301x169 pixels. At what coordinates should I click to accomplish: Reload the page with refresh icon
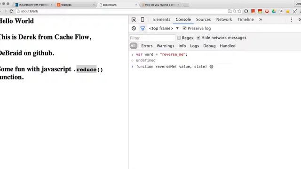tap(11, 11)
